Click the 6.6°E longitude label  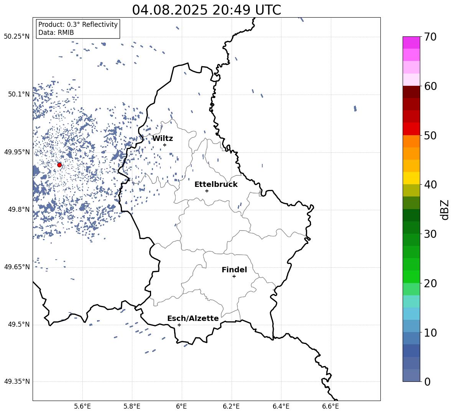(331, 406)
